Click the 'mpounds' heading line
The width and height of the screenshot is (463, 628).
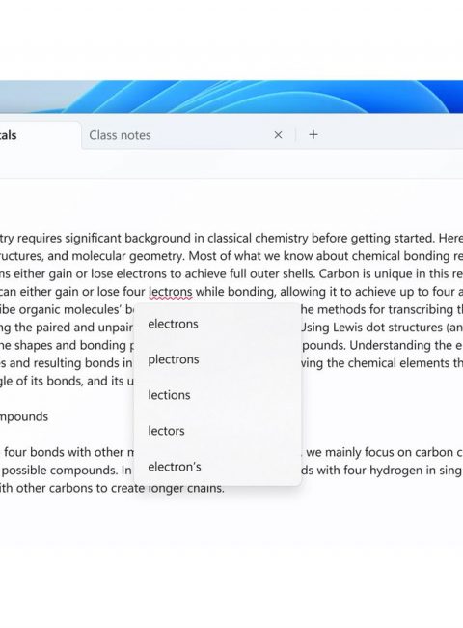(x=24, y=417)
